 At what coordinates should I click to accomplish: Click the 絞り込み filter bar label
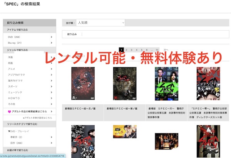coord(72,35)
